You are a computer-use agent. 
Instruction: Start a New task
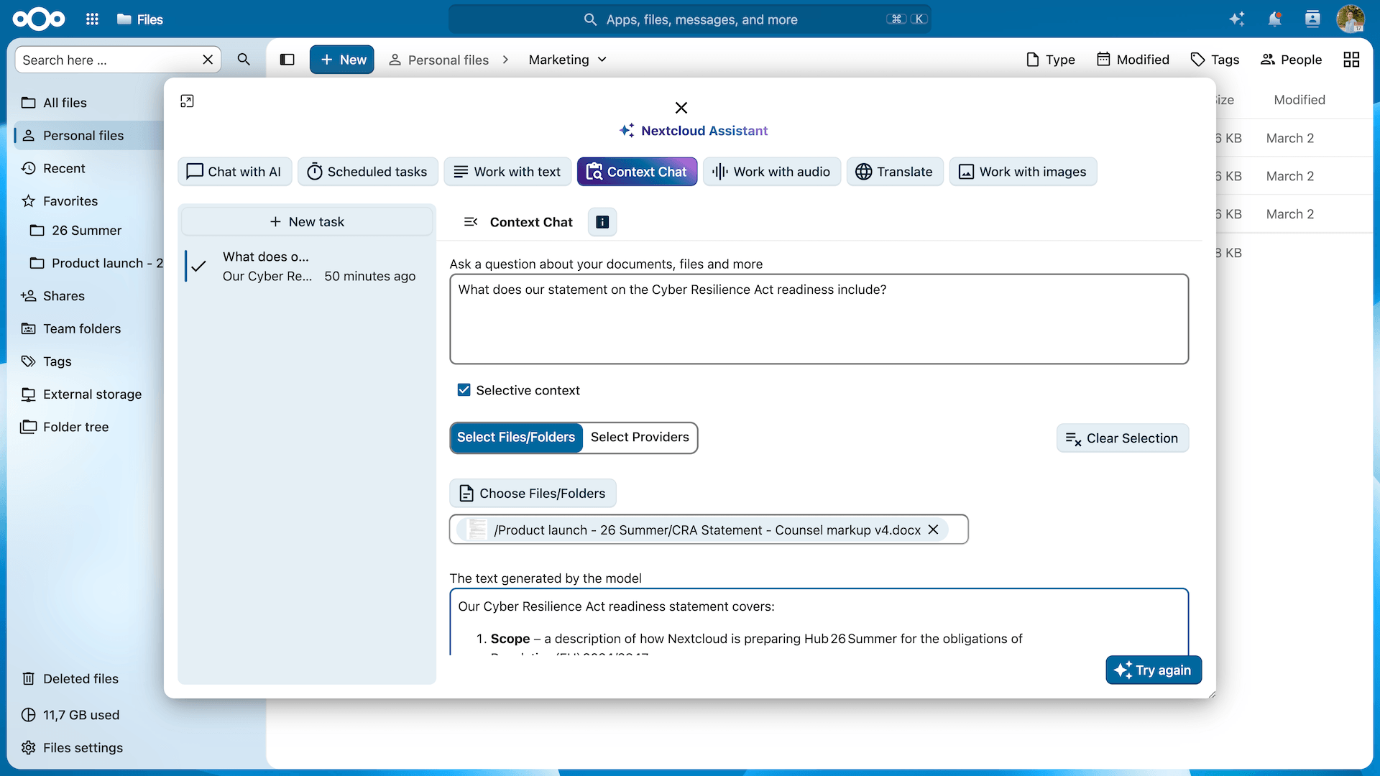pyautogui.click(x=307, y=222)
